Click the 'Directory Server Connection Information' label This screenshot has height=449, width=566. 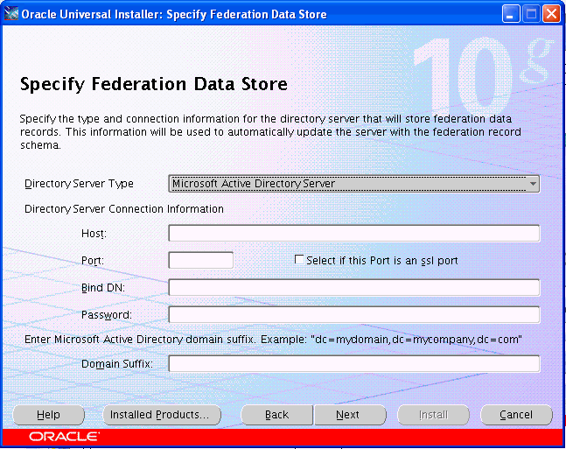pyautogui.click(x=124, y=209)
